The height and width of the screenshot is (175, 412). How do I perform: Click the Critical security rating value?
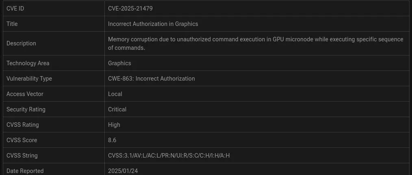click(117, 109)
